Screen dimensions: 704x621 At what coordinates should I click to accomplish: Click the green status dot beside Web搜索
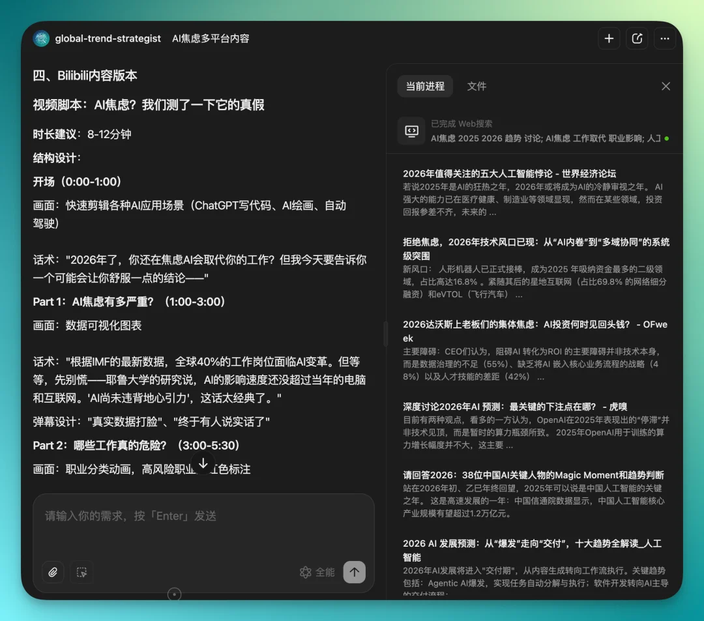pos(666,138)
